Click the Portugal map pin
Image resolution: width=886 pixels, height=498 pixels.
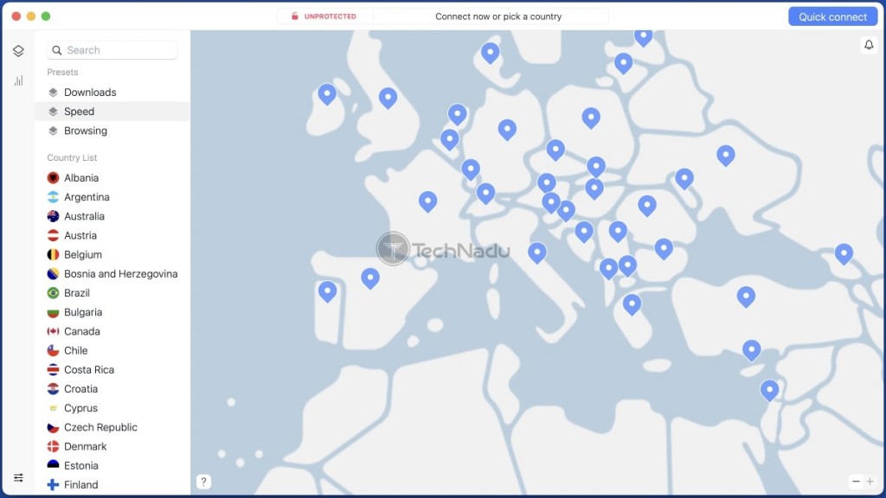click(327, 291)
